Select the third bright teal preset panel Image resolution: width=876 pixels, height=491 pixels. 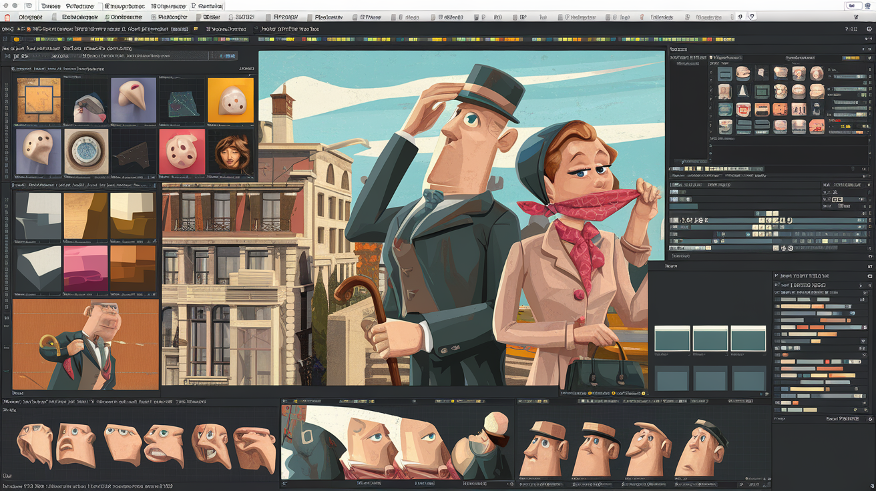pos(748,338)
